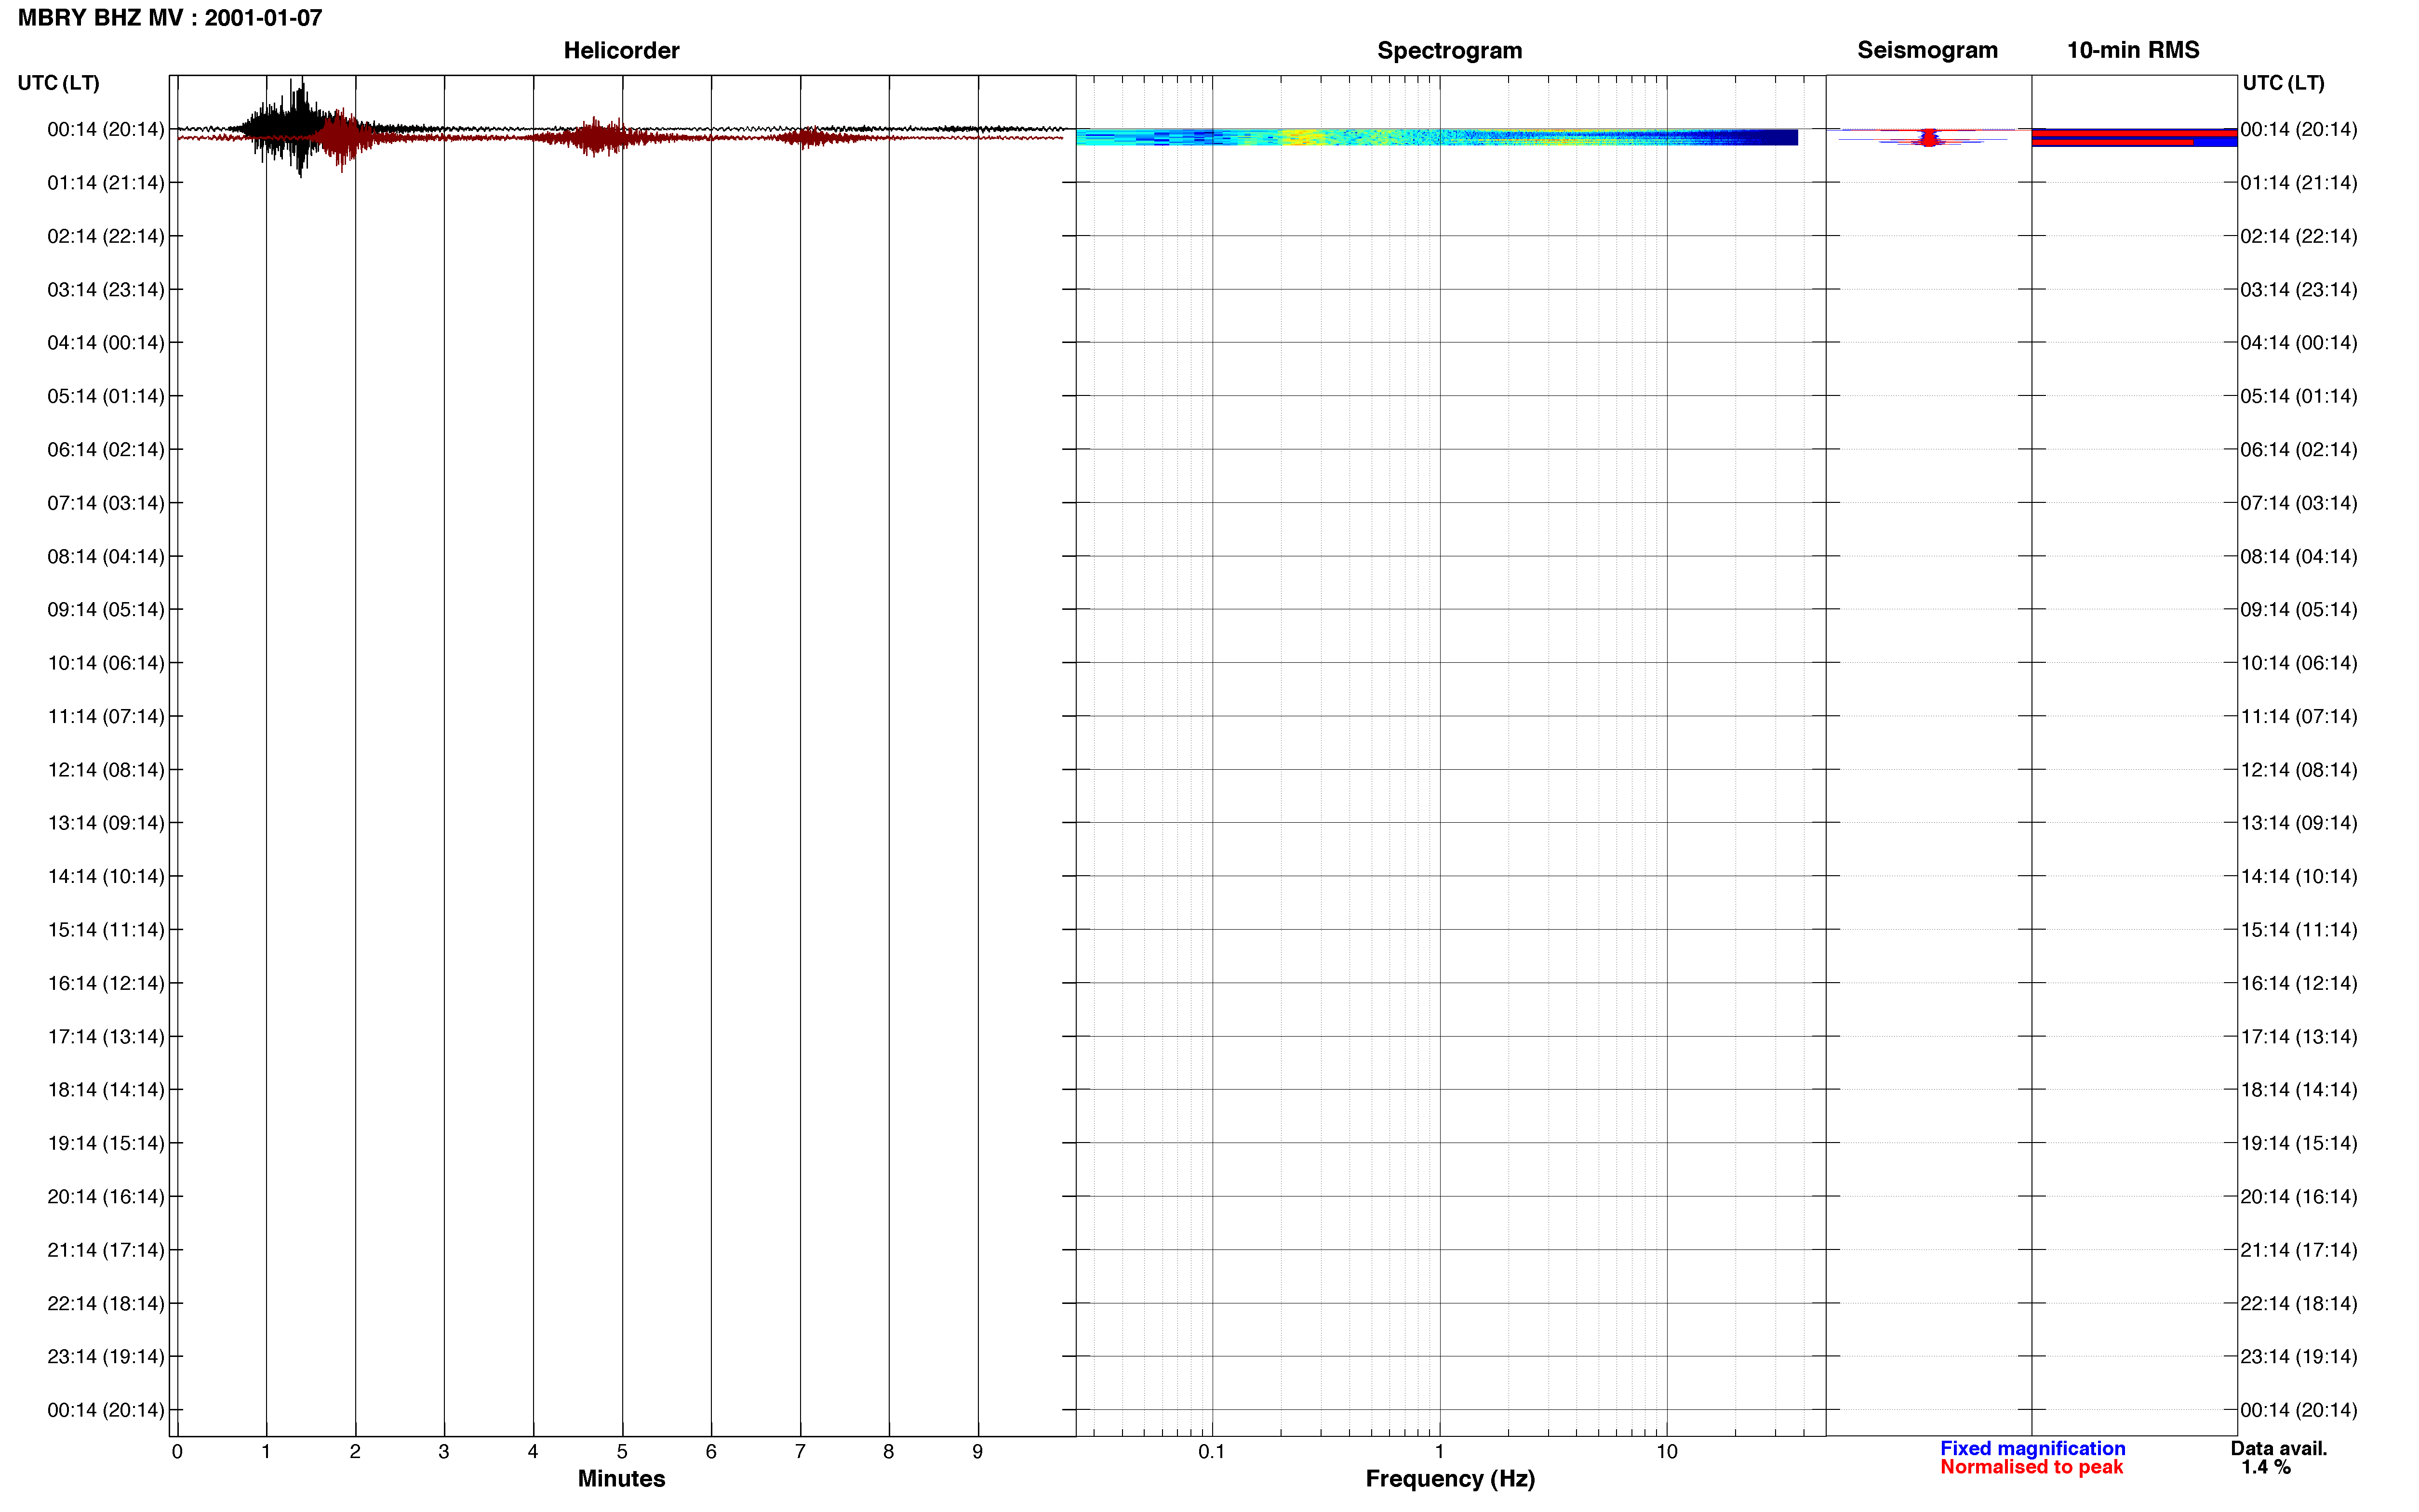
Task: Click the minutes axis tick label '5'
Action: (622, 1452)
